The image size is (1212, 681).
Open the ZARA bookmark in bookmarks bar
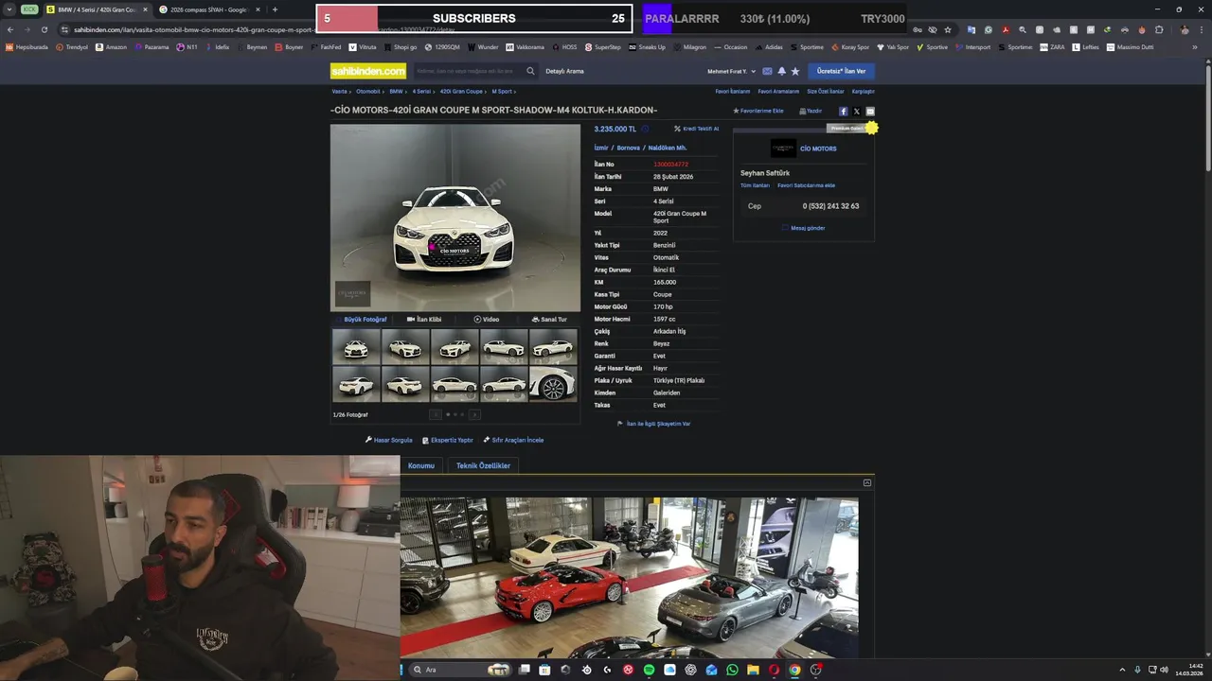click(x=1051, y=46)
